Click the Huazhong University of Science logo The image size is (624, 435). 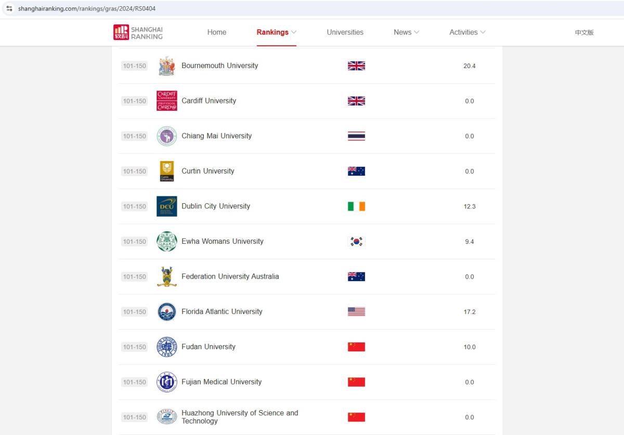[x=166, y=417]
